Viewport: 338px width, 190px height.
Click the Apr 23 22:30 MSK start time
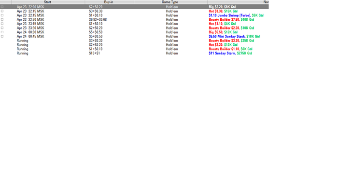pyautogui.click(x=30, y=19)
